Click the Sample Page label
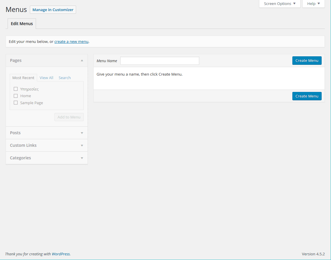Screen dimensions: 331x260 pos(31,103)
